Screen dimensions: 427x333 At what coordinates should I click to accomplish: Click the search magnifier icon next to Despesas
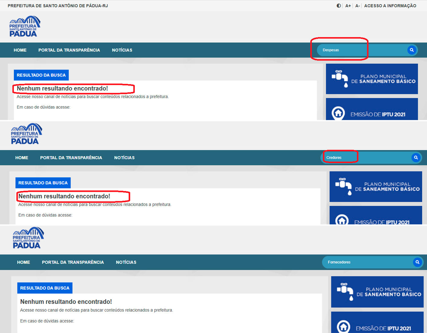click(412, 50)
